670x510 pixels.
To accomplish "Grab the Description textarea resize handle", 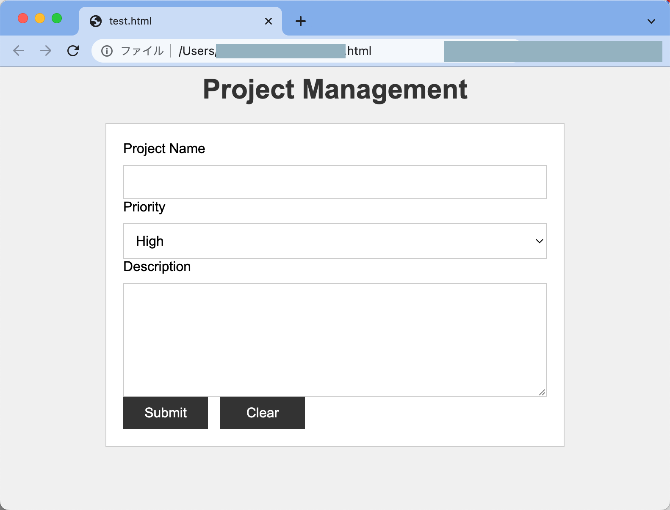I will (542, 392).
